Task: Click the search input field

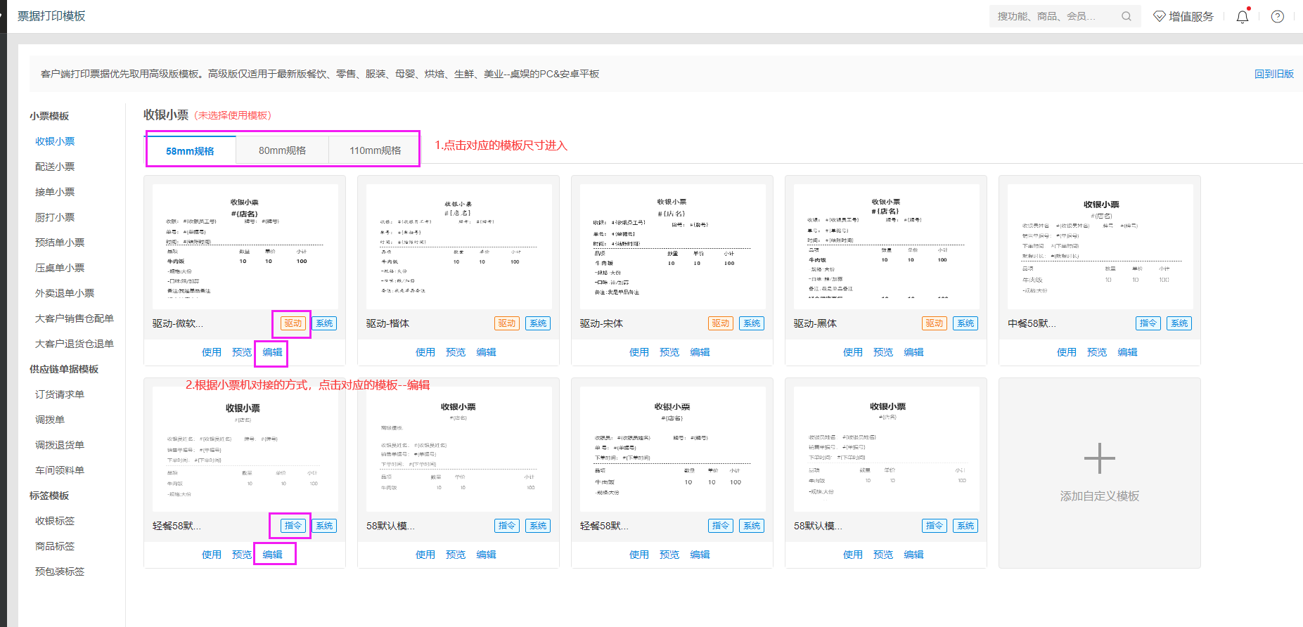Action: coord(1051,16)
